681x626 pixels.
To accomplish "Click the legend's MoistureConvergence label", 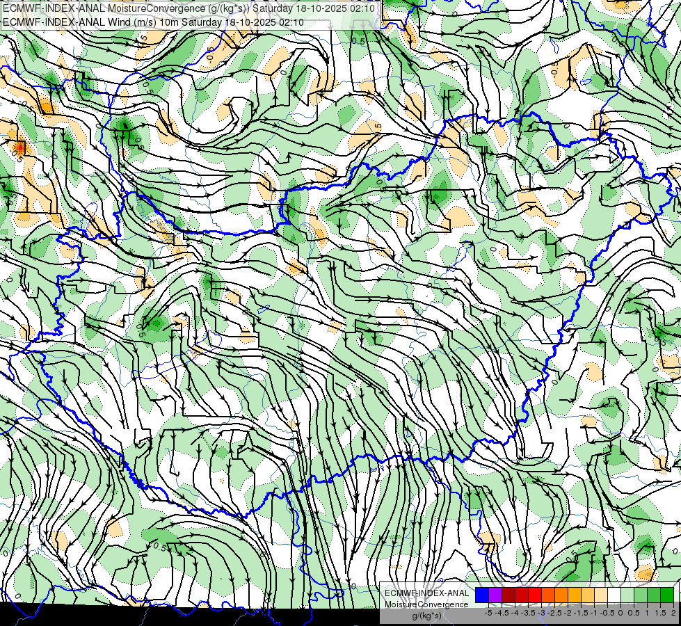I will pos(426,604).
